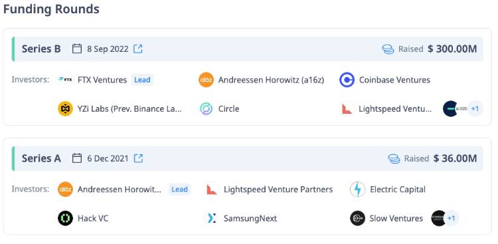Open the Coinbase Ventures investor link
Image resolution: width=498 pixels, height=244 pixels.
[x=394, y=80]
